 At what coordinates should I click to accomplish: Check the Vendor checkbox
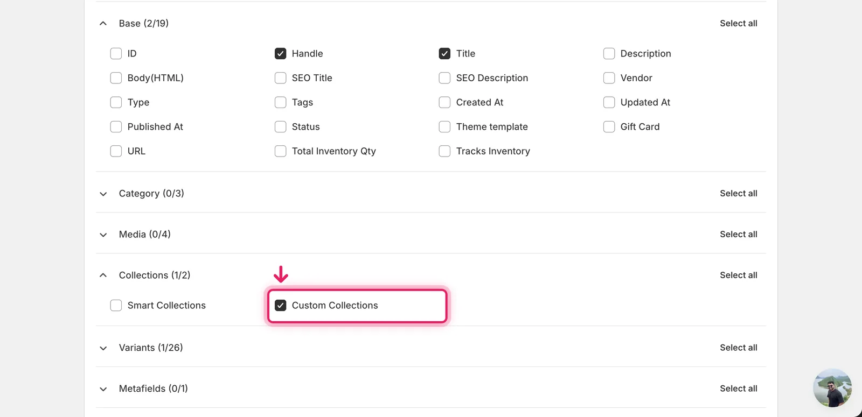(x=609, y=78)
